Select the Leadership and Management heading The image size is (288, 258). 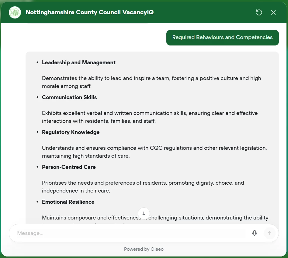[x=78, y=62]
